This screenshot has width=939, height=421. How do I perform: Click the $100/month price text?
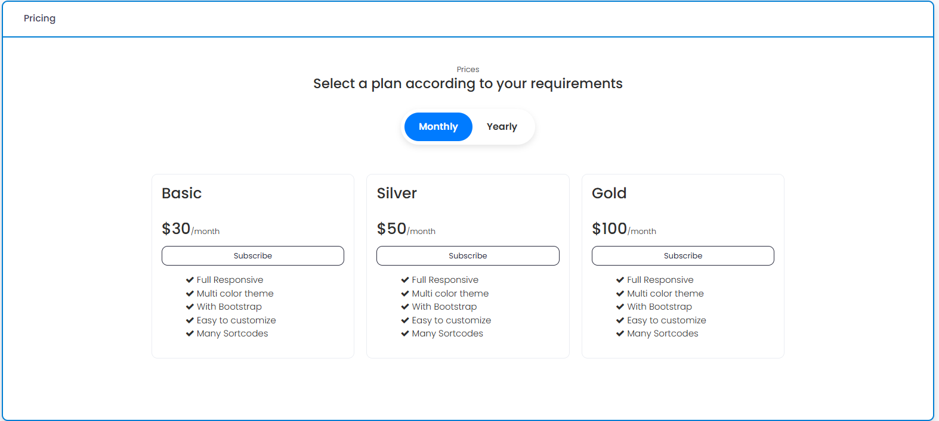point(623,229)
